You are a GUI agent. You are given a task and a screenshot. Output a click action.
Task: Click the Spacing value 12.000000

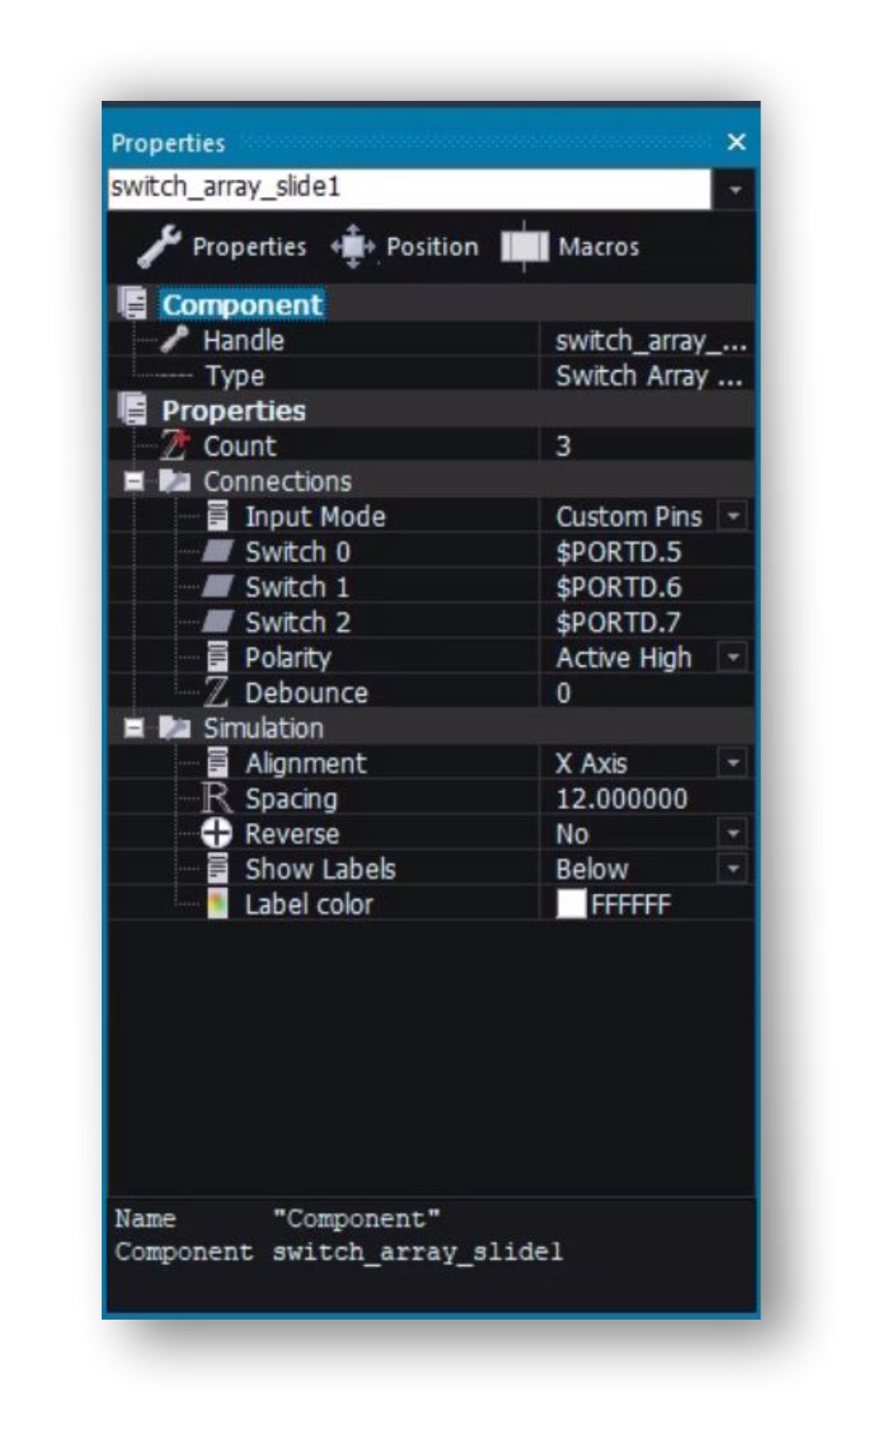(x=622, y=799)
